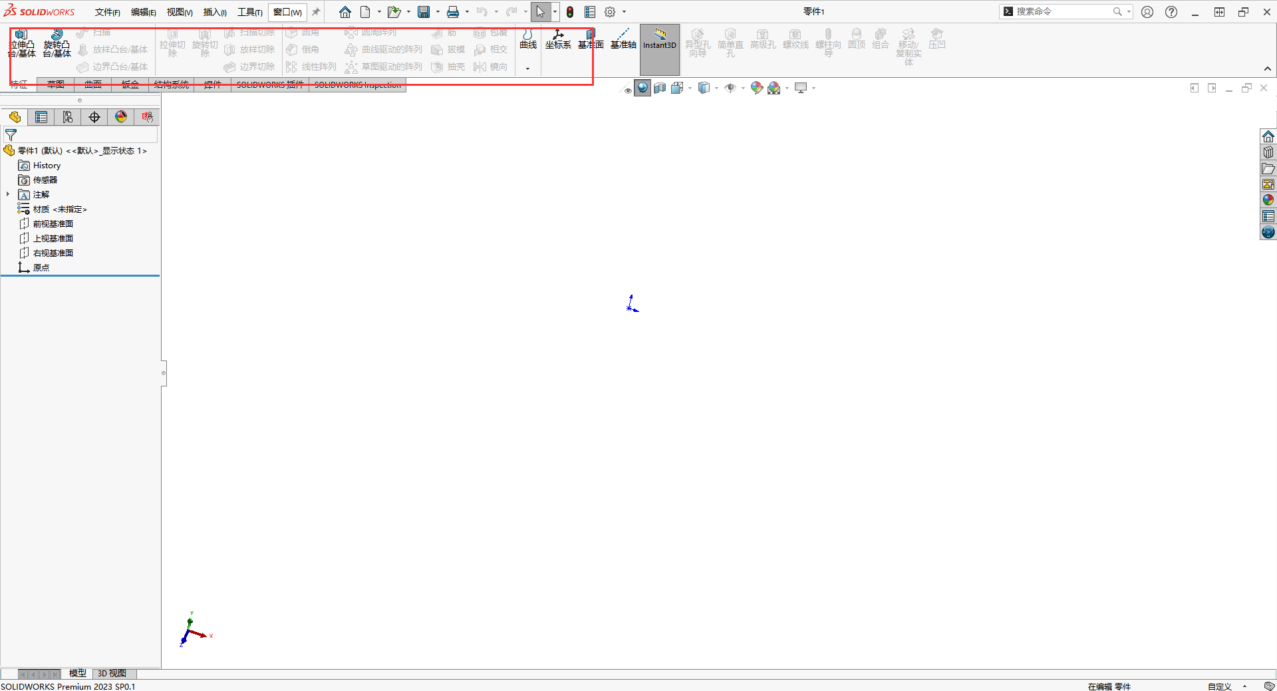Open File Properties list icon in title bar
The width and height of the screenshot is (1277, 691).
tap(590, 12)
